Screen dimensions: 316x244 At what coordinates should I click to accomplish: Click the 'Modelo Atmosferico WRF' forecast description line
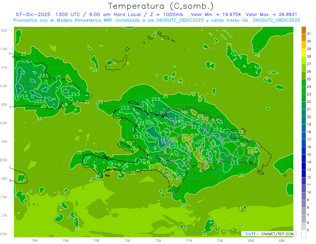click(157, 20)
